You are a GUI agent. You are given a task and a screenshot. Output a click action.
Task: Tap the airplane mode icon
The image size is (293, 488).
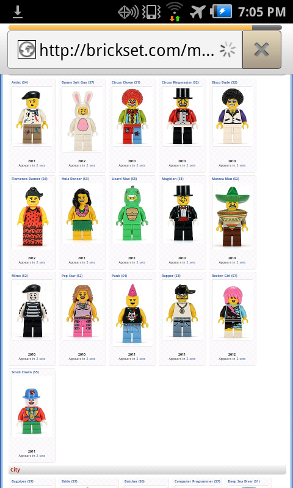[x=197, y=12]
